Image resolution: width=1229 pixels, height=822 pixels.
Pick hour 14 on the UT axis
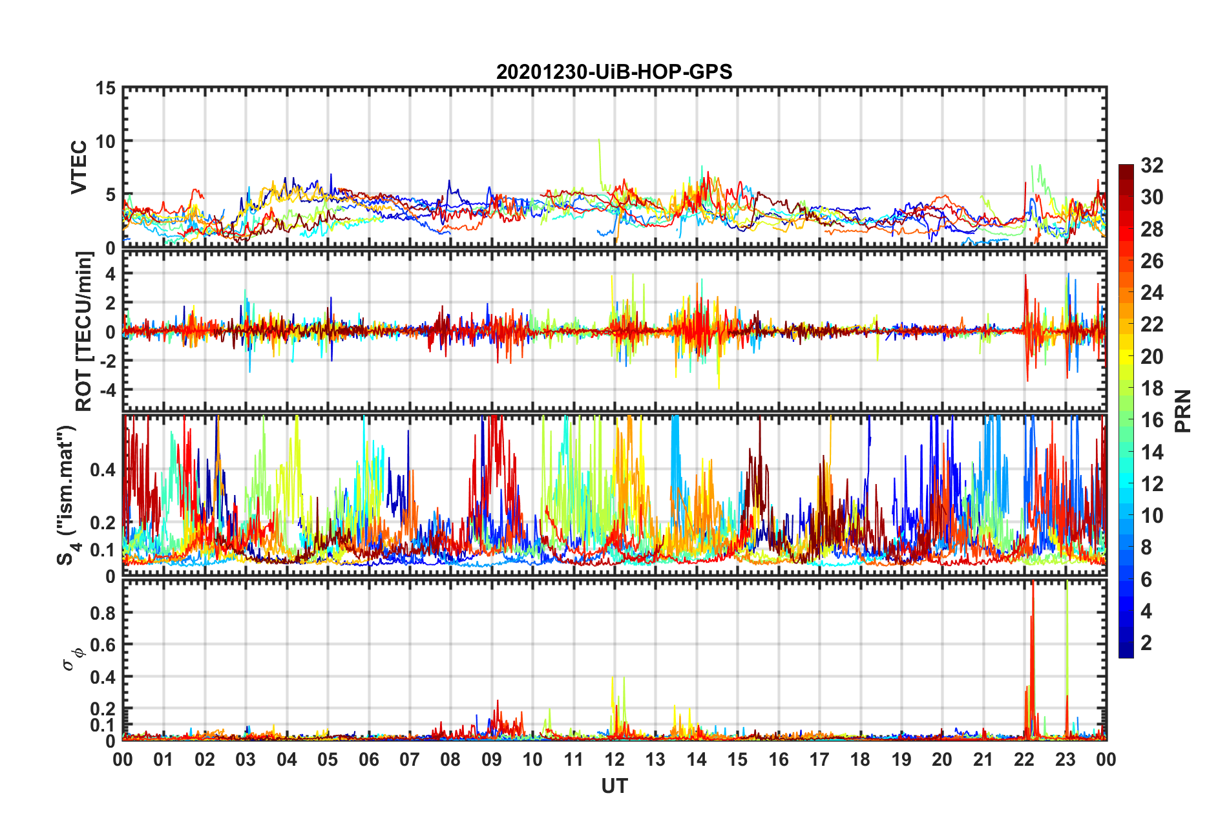(697, 759)
